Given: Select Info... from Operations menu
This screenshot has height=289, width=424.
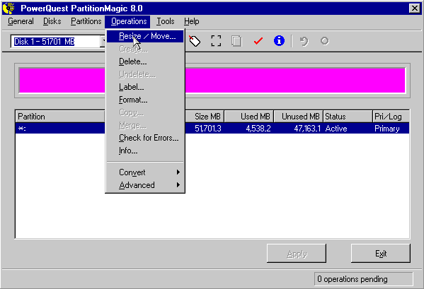Looking at the screenshot, I should (x=145, y=151).
